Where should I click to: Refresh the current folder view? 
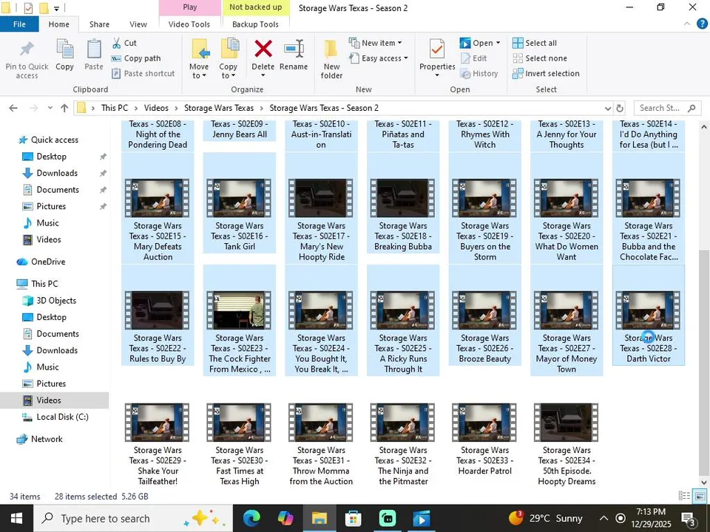tap(620, 108)
